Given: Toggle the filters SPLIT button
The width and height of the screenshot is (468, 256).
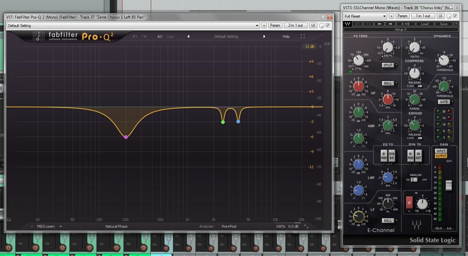Looking at the screenshot, I should (x=387, y=65).
